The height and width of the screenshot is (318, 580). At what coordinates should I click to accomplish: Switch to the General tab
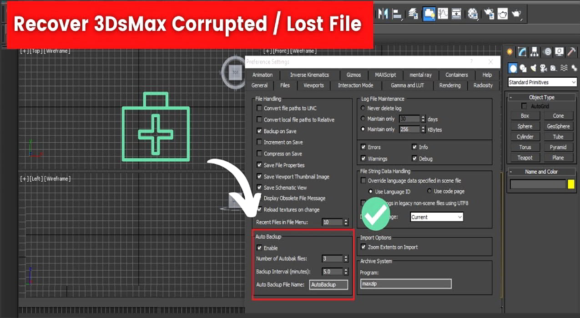pos(260,85)
